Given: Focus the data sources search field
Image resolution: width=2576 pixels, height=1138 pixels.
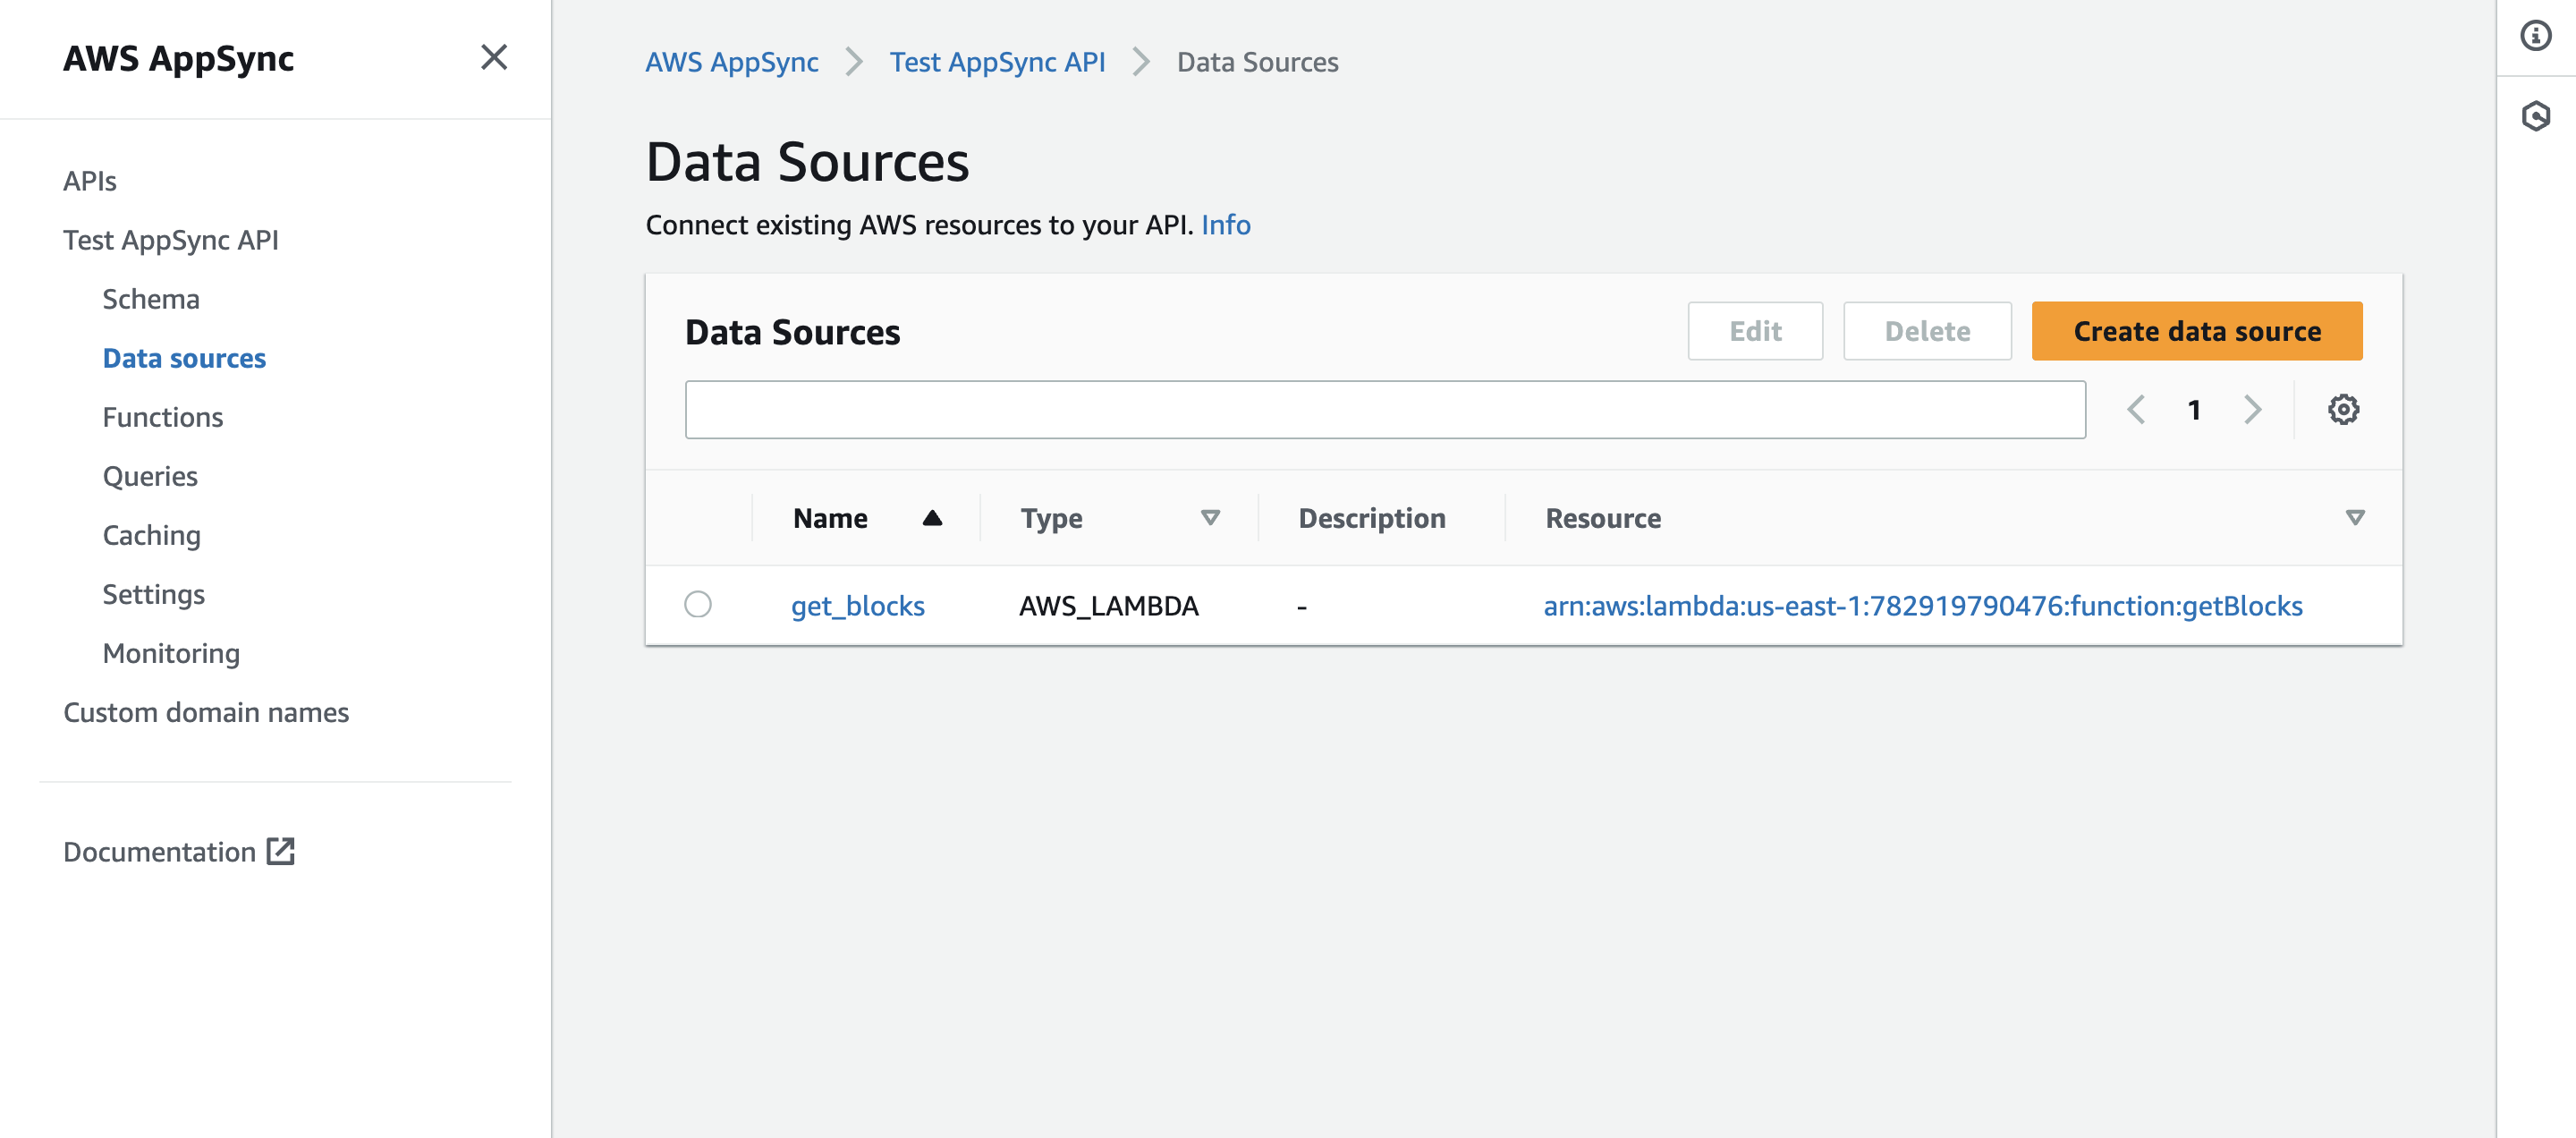Looking at the screenshot, I should (1385, 409).
